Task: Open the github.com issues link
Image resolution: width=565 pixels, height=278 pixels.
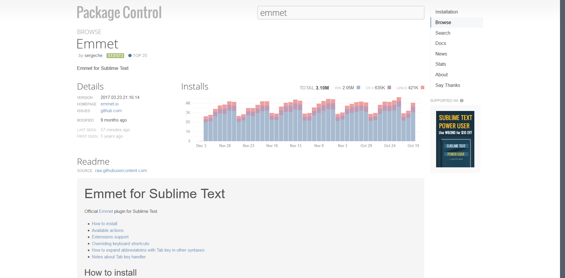Action: point(111,111)
